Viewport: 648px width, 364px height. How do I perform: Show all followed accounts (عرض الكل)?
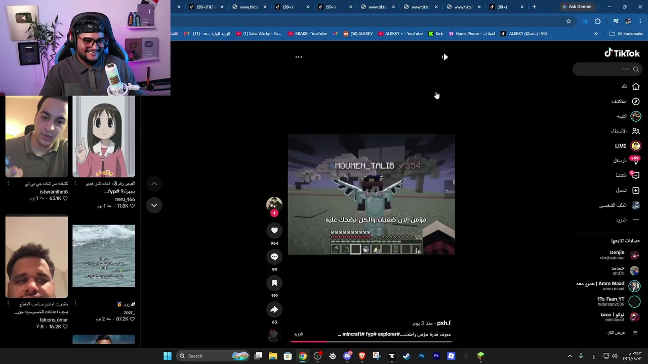click(x=623, y=333)
